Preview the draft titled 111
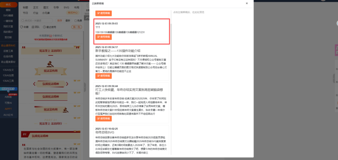 [x=98, y=27]
